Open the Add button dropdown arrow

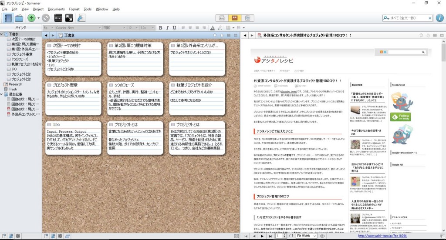[38, 18]
